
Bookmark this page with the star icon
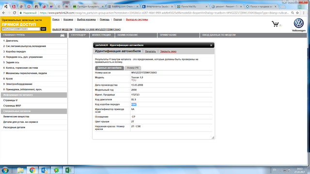coord(297,13)
